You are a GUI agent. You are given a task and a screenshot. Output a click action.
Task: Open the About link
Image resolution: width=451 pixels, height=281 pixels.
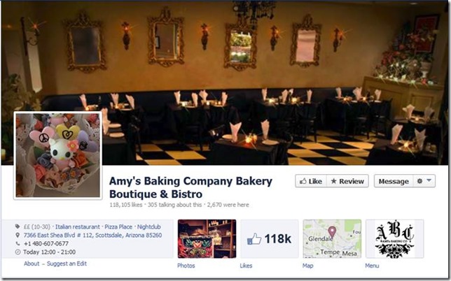[32, 264]
